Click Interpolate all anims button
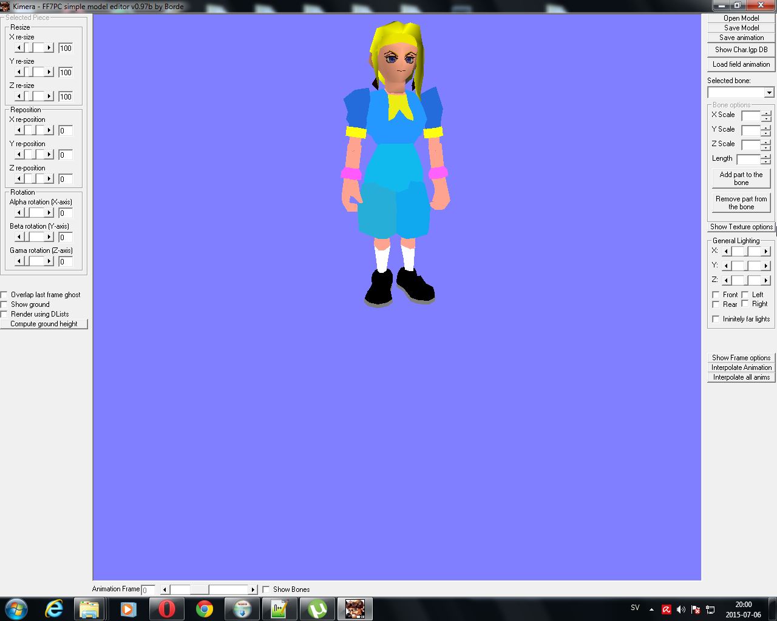 pyautogui.click(x=741, y=377)
